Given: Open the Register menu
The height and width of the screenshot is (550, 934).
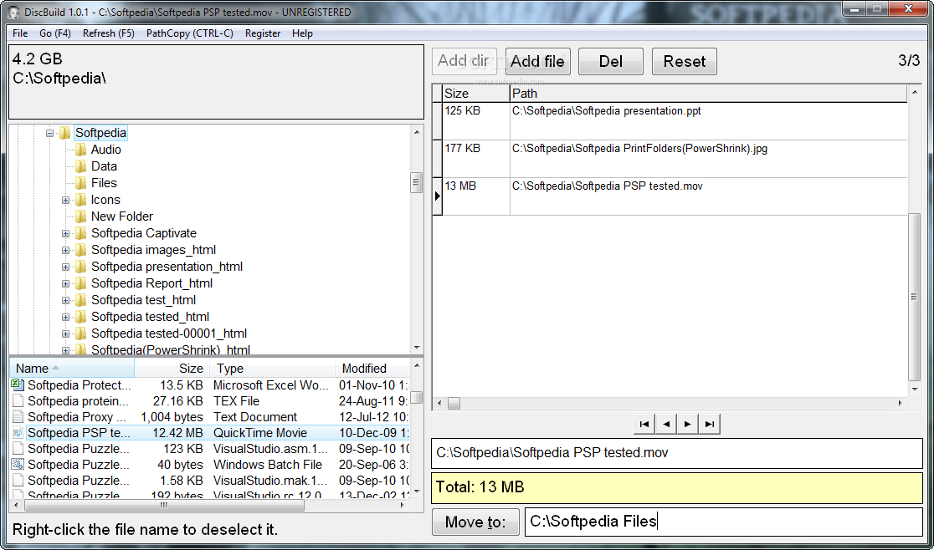Looking at the screenshot, I should coord(263,33).
